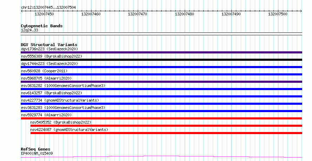Click the black nsv5556389 variant bar
Screen dimensions: 312x161
coord(161,60)
